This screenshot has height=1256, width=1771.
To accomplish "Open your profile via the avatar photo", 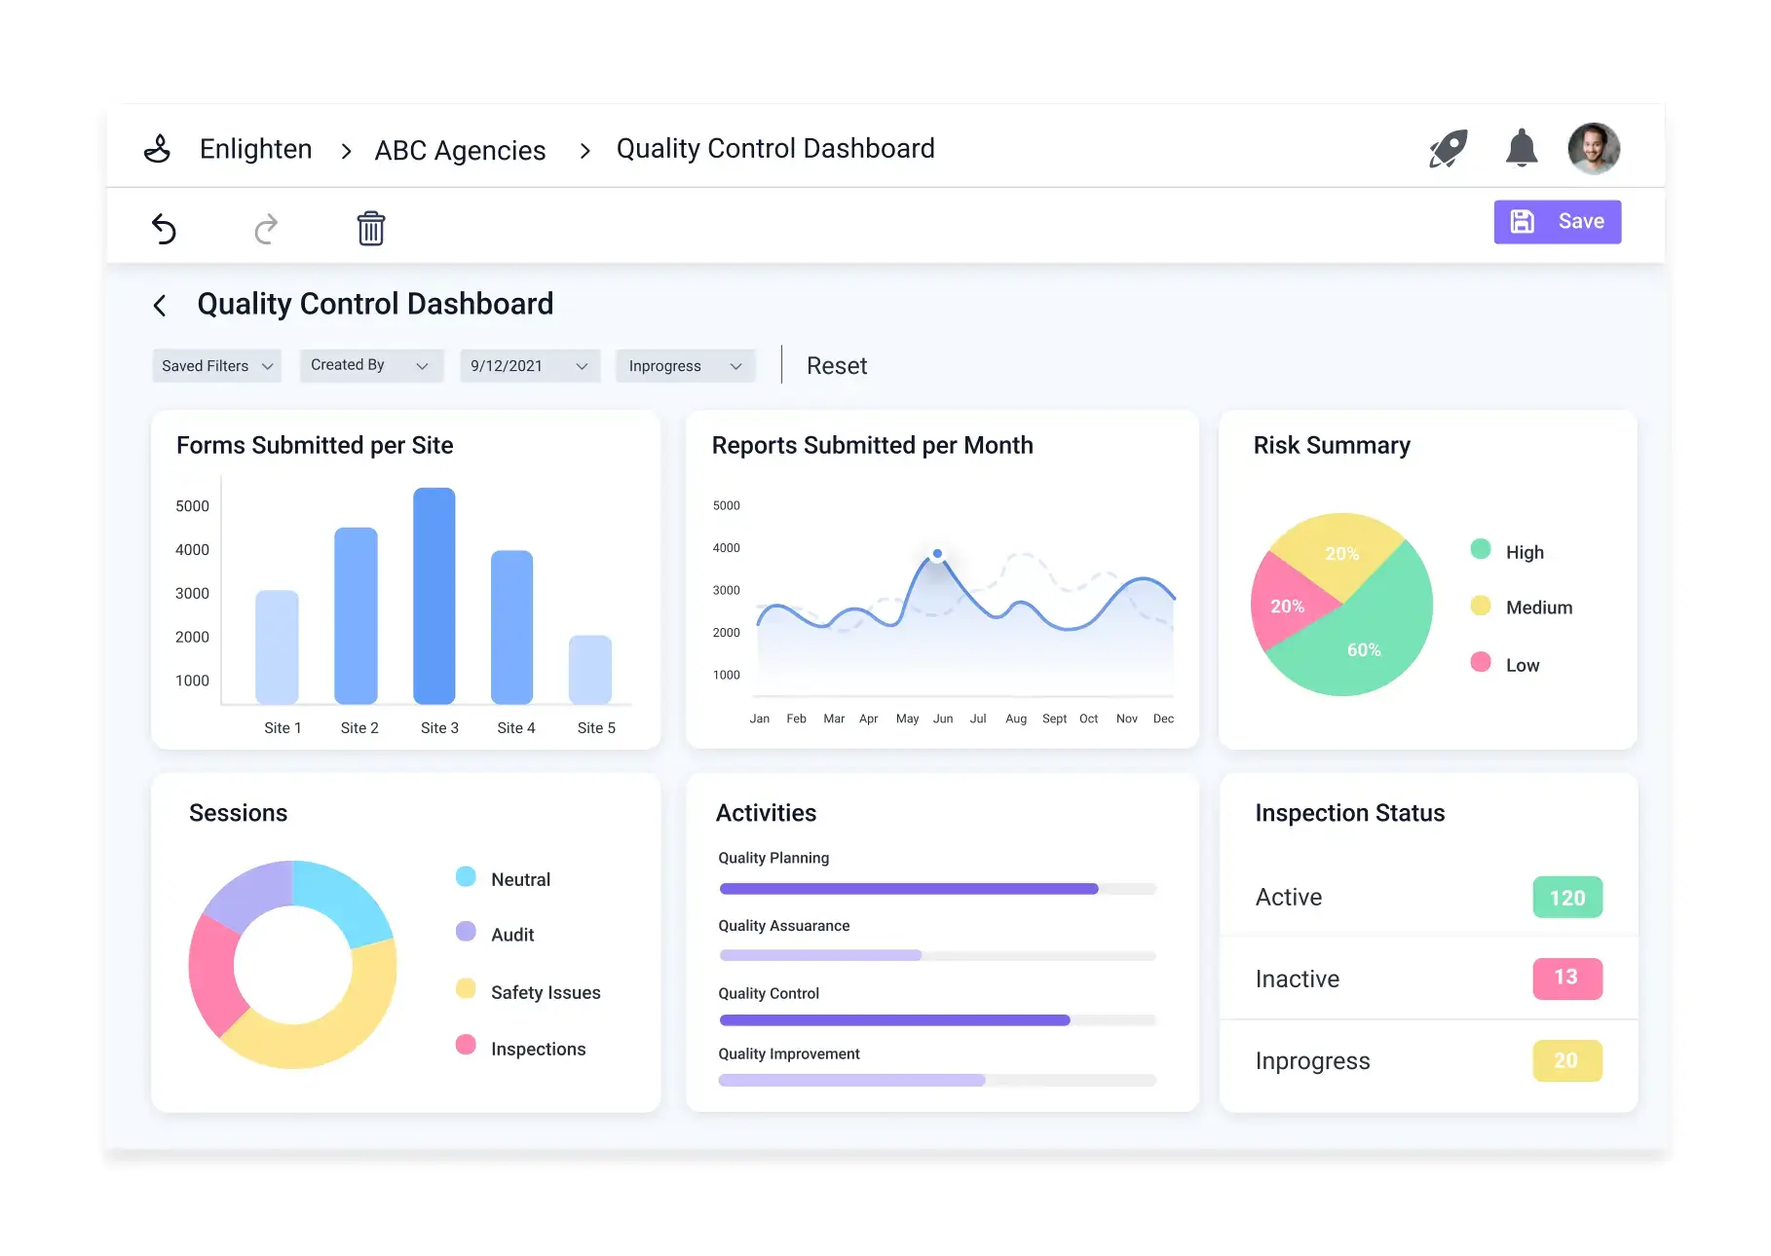I will click(1594, 148).
